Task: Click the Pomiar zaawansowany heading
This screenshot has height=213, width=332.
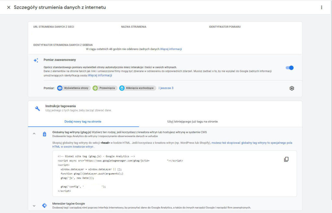Action: pyautogui.click(x=60, y=60)
